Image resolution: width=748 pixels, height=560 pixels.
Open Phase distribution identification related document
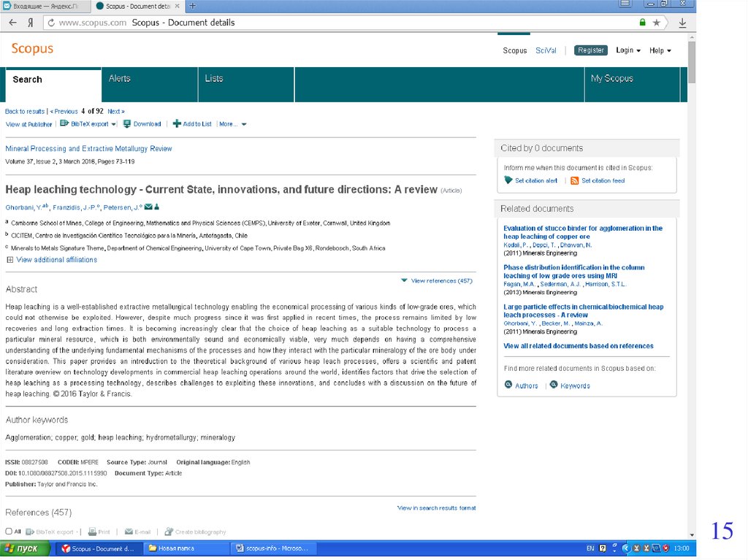coord(574,272)
